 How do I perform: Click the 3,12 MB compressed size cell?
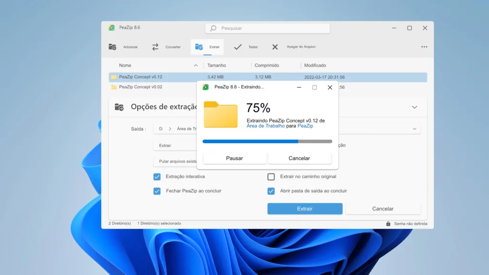263,77
